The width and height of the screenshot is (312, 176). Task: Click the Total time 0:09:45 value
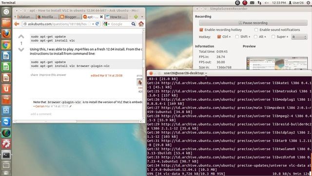click(222, 51)
